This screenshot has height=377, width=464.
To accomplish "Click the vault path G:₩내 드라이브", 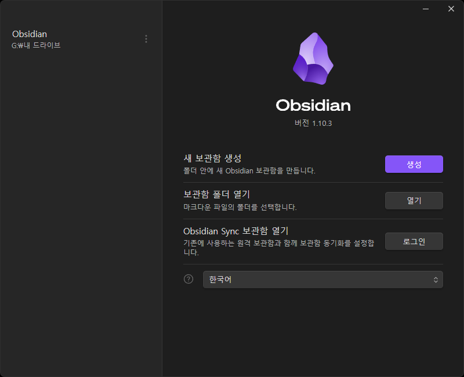I will coord(36,45).
